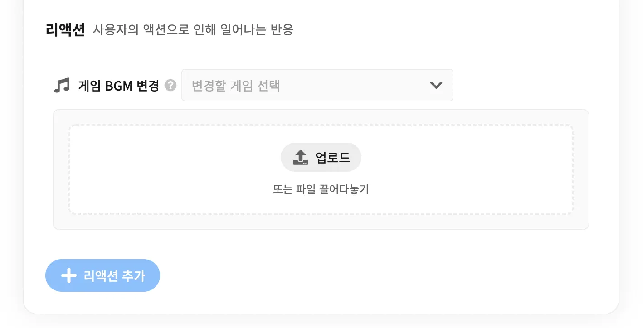Click the music note icon beside 게임 BGM 변경
Image resolution: width=643 pixels, height=328 pixels.
click(x=62, y=85)
